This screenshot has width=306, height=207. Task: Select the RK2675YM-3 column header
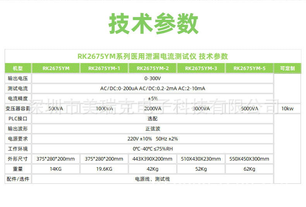coord(201,68)
